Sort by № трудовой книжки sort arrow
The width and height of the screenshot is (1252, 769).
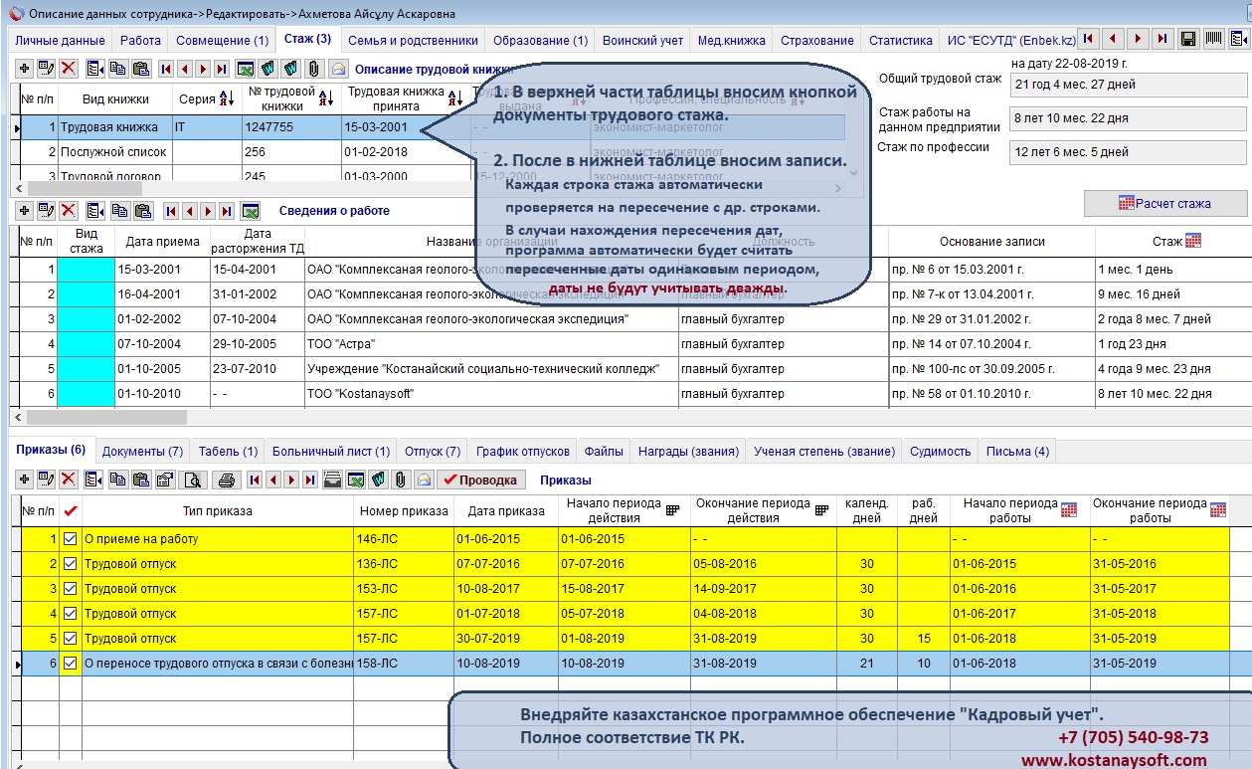(x=325, y=98)
